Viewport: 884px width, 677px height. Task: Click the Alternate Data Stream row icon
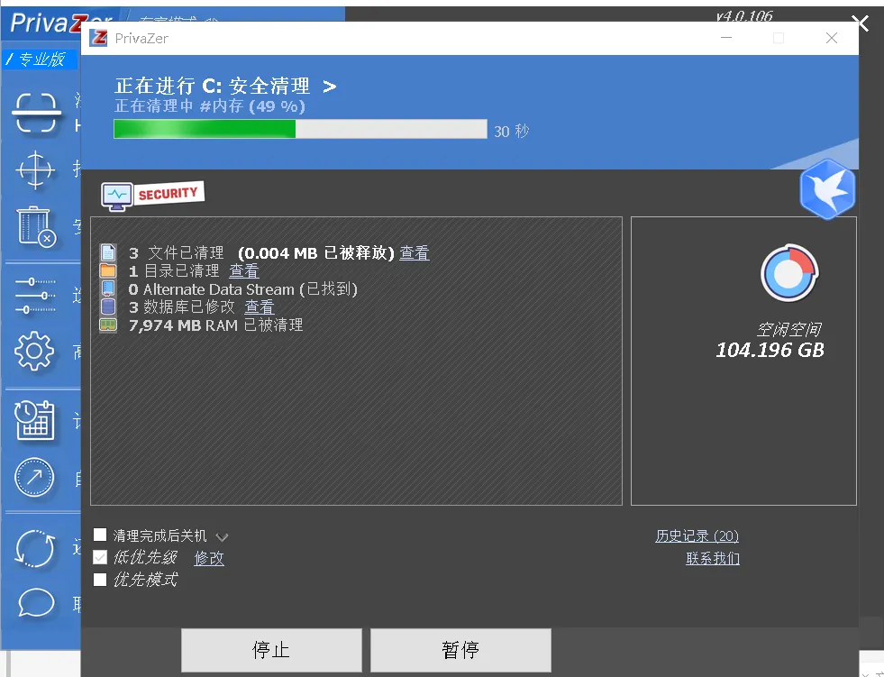tap(108, 288)
